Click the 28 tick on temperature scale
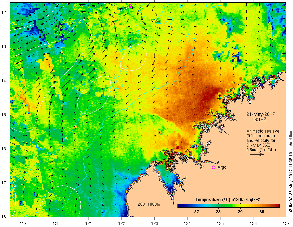The width and height of the screenshot is (293, 227). (218, 212)
